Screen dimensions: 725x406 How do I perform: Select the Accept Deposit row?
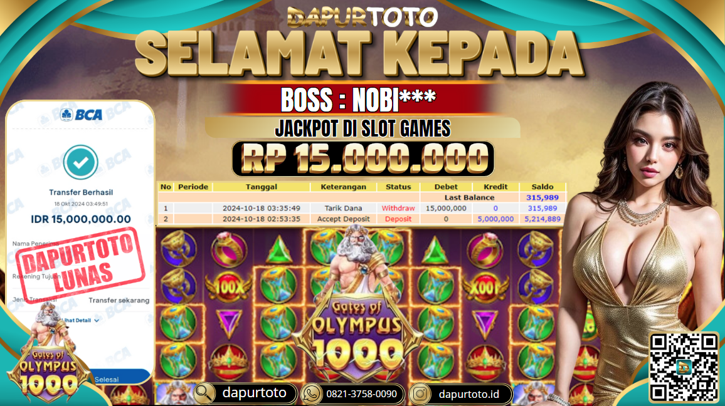coord(361,219)
